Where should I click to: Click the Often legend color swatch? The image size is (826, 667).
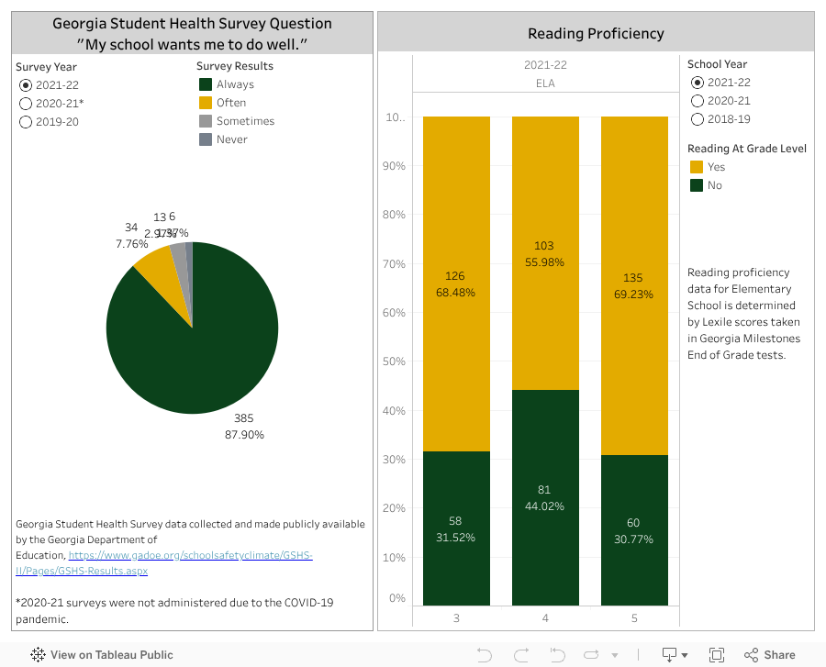(206, 103)
